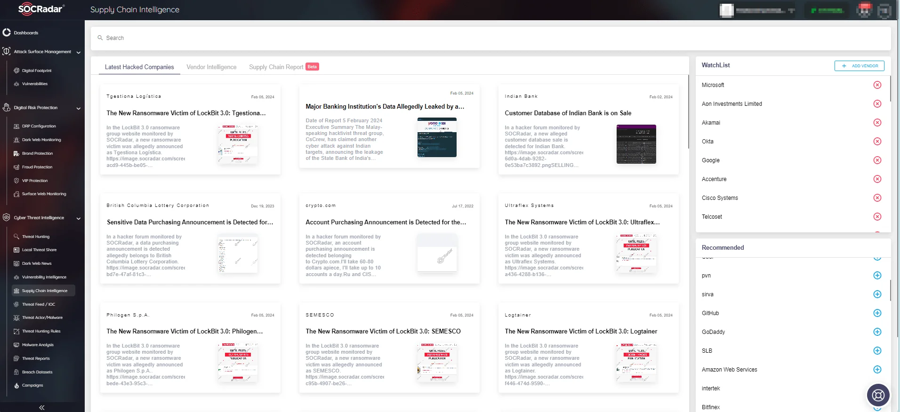Open Threat Feed / IOC

coord(39,304)
